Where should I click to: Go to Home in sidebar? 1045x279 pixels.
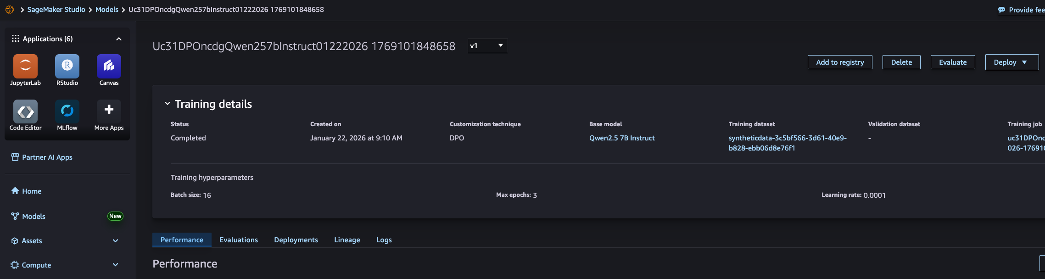click(32, 191)
